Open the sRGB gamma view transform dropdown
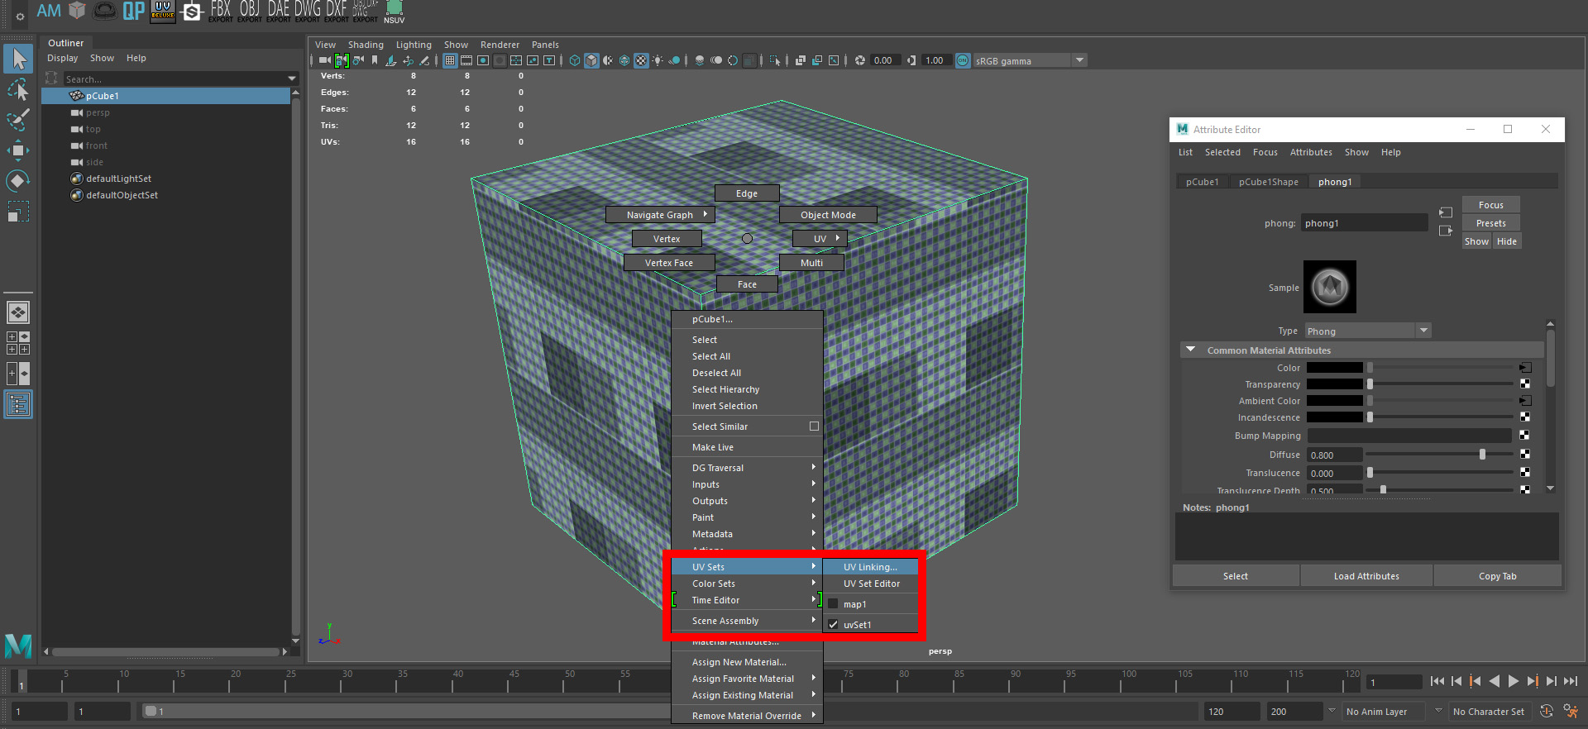 [x=1079, y=60]
